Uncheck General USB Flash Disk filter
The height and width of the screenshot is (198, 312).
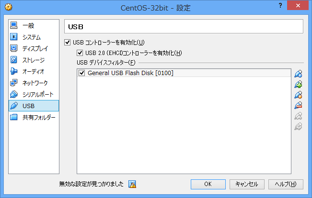[x=82, y=73]
